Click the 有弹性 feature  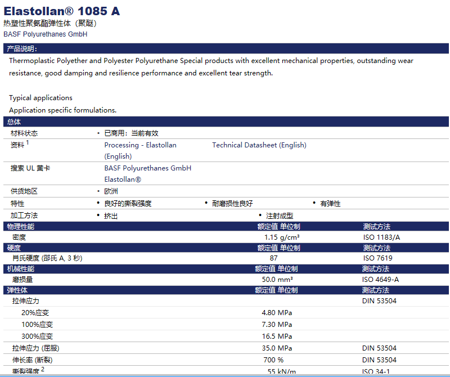(x=330, y=204)
